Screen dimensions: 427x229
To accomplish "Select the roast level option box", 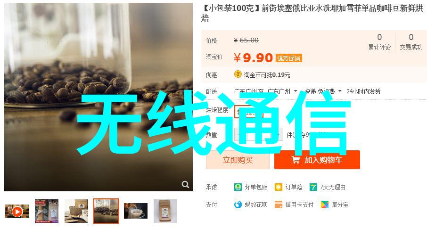I will coord(249,112).
